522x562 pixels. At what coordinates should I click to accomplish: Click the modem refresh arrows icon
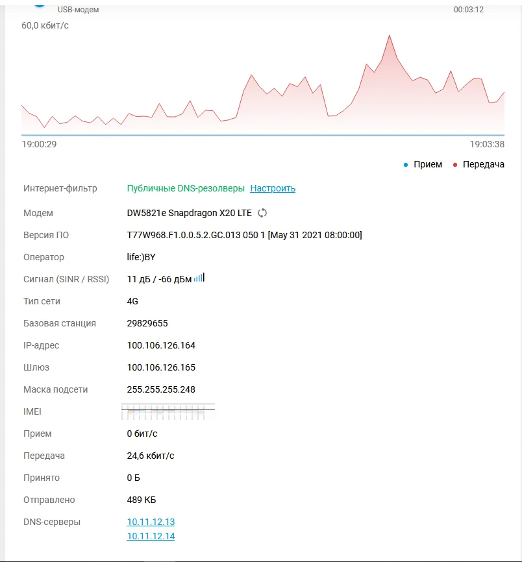(262, 213)
